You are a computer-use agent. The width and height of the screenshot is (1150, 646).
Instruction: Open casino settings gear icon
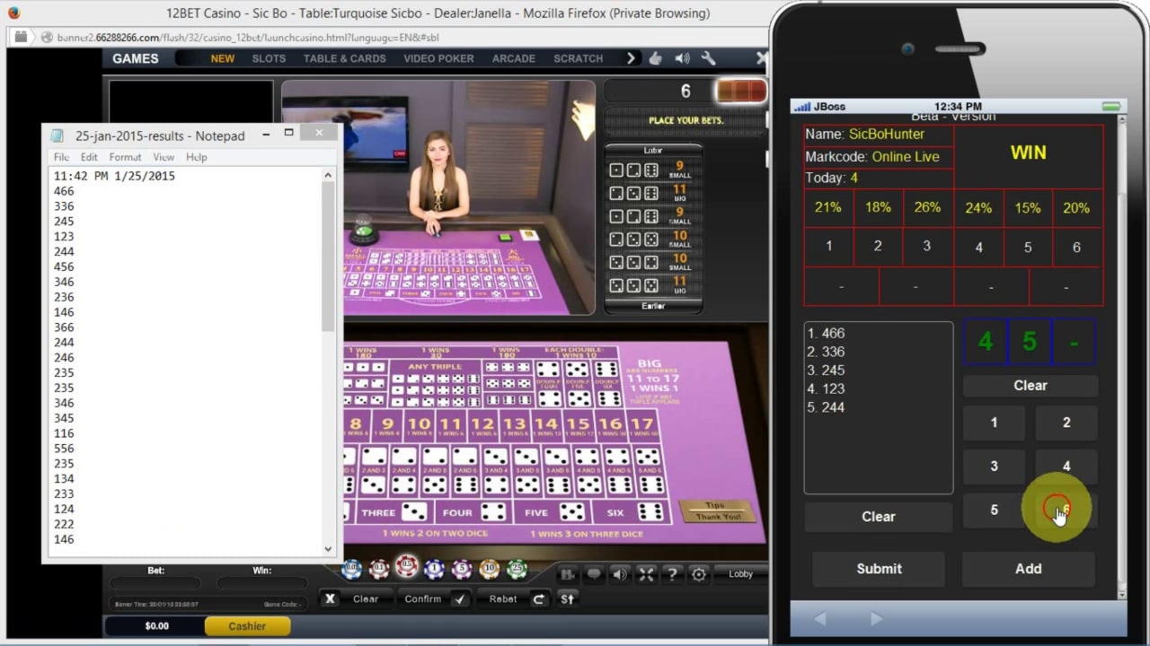pos(699,574)
